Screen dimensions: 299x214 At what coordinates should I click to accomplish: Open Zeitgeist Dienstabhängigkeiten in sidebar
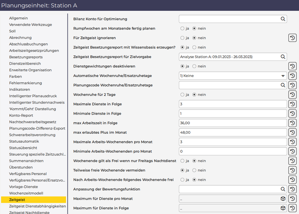pyautogui.click(x=37, y=206)
